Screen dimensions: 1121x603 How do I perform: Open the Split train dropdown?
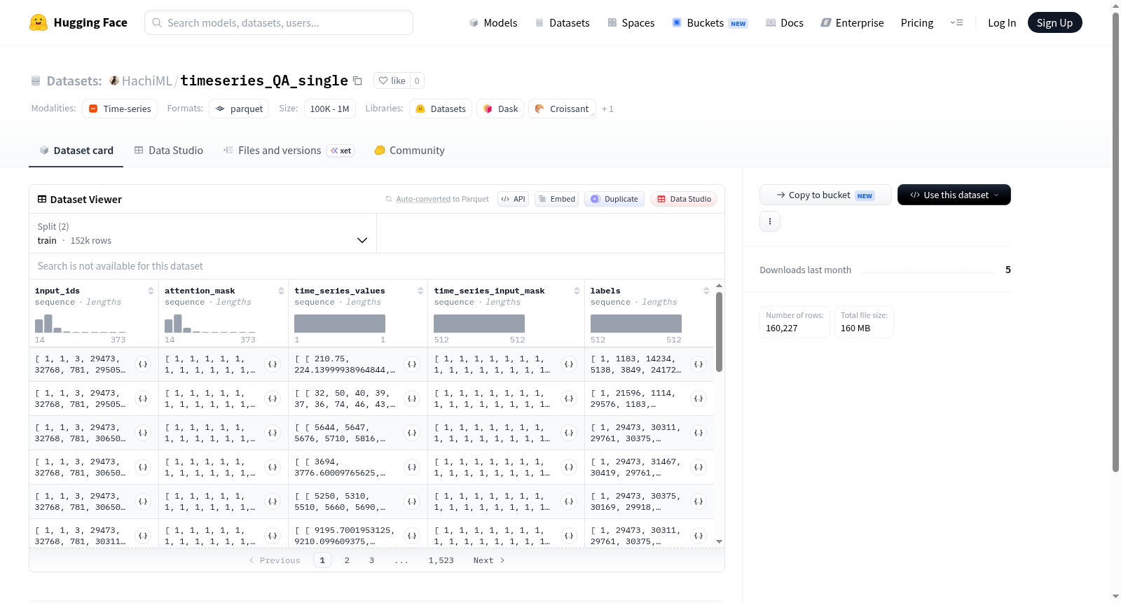203,233
